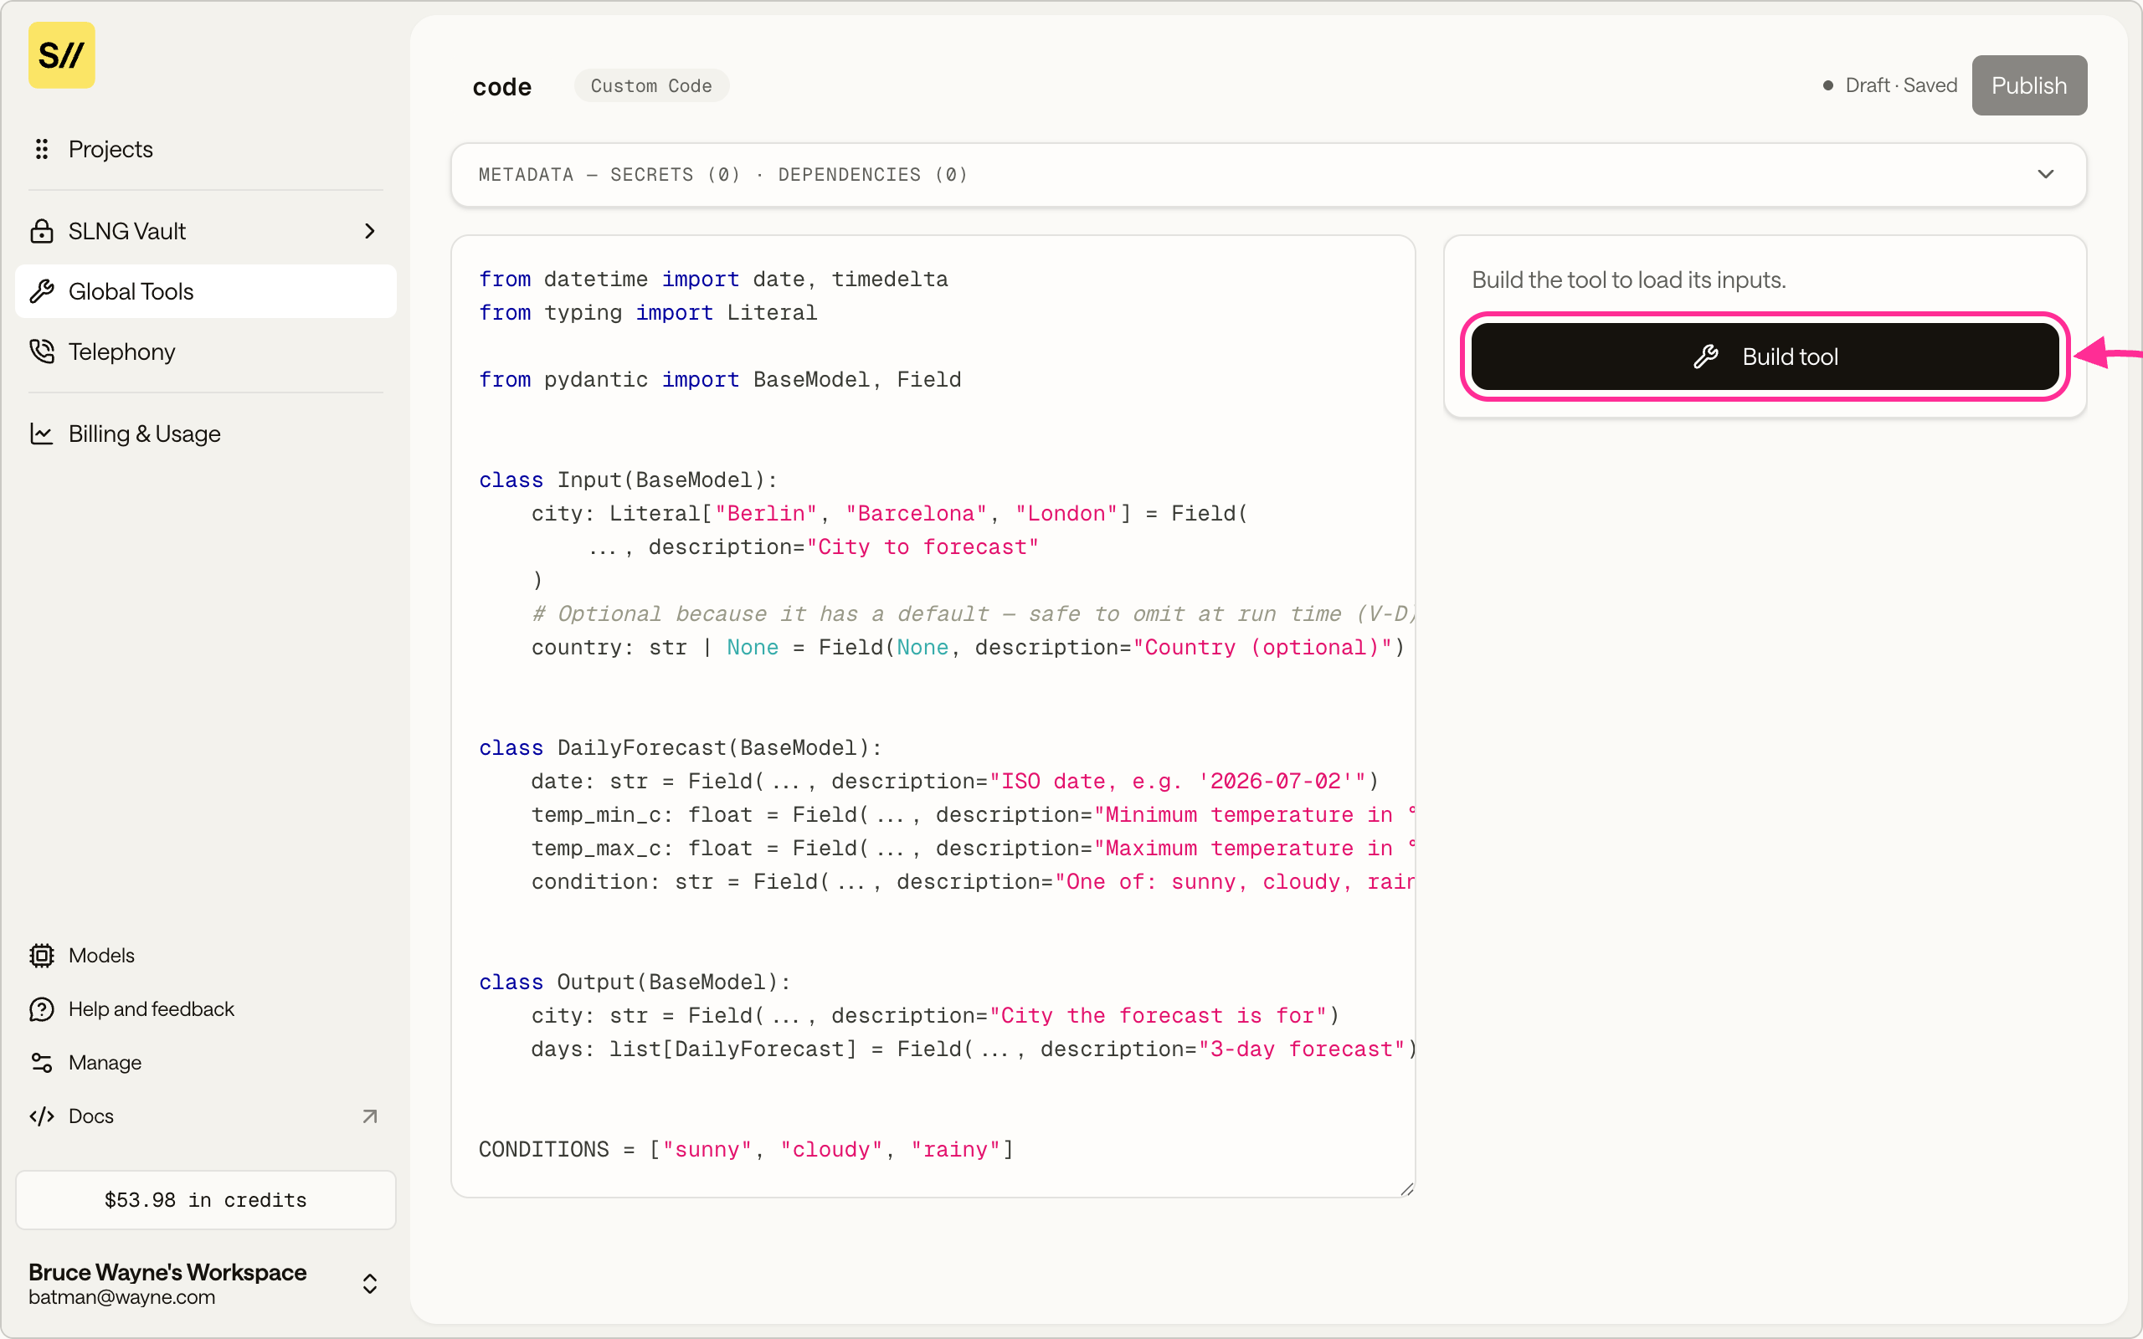Screen dimensions: 2143x1339
Task: Expand the SLNG Vault submenu chevron
Action: [x=370, y=231]
